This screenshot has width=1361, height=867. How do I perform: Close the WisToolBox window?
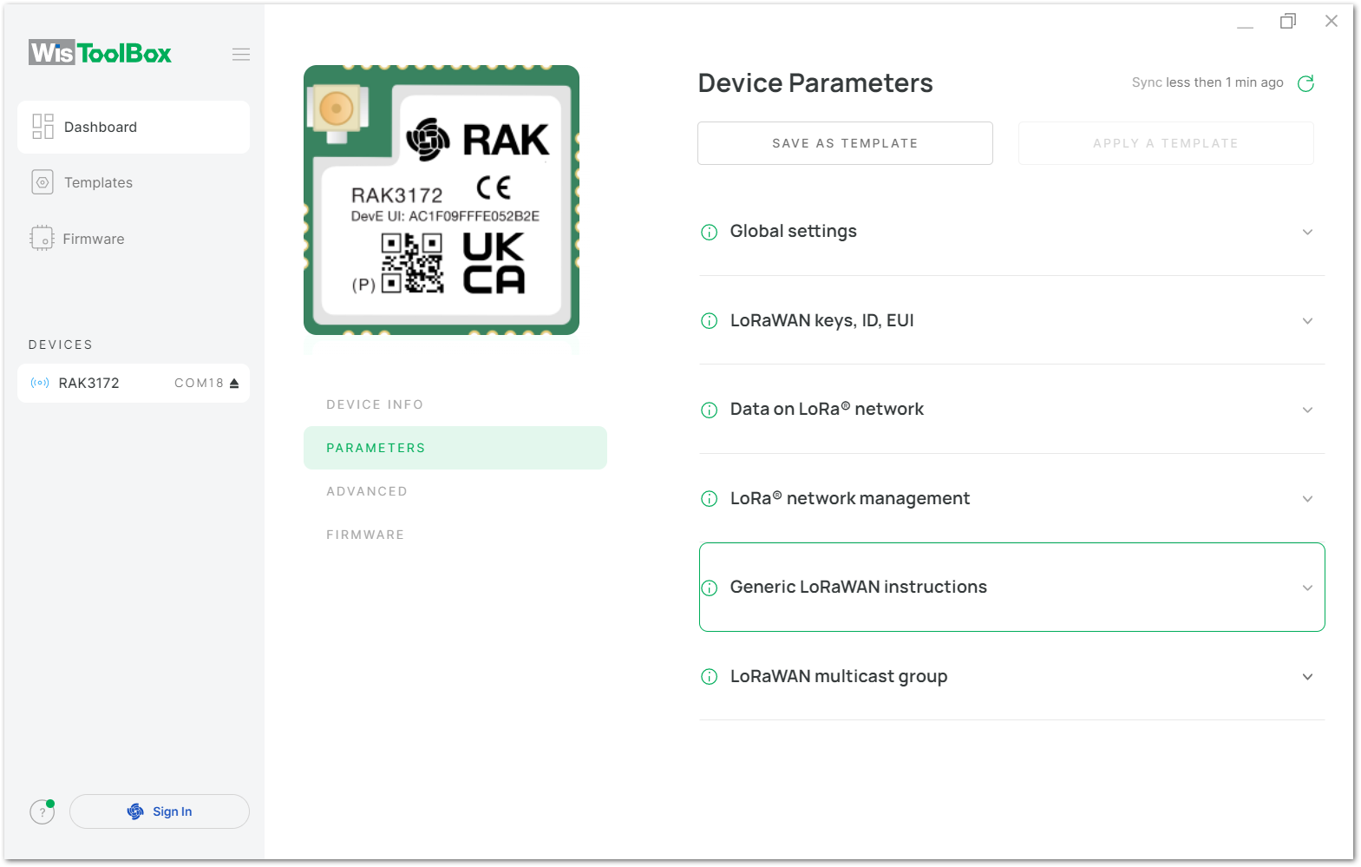tap(1332, 21)
